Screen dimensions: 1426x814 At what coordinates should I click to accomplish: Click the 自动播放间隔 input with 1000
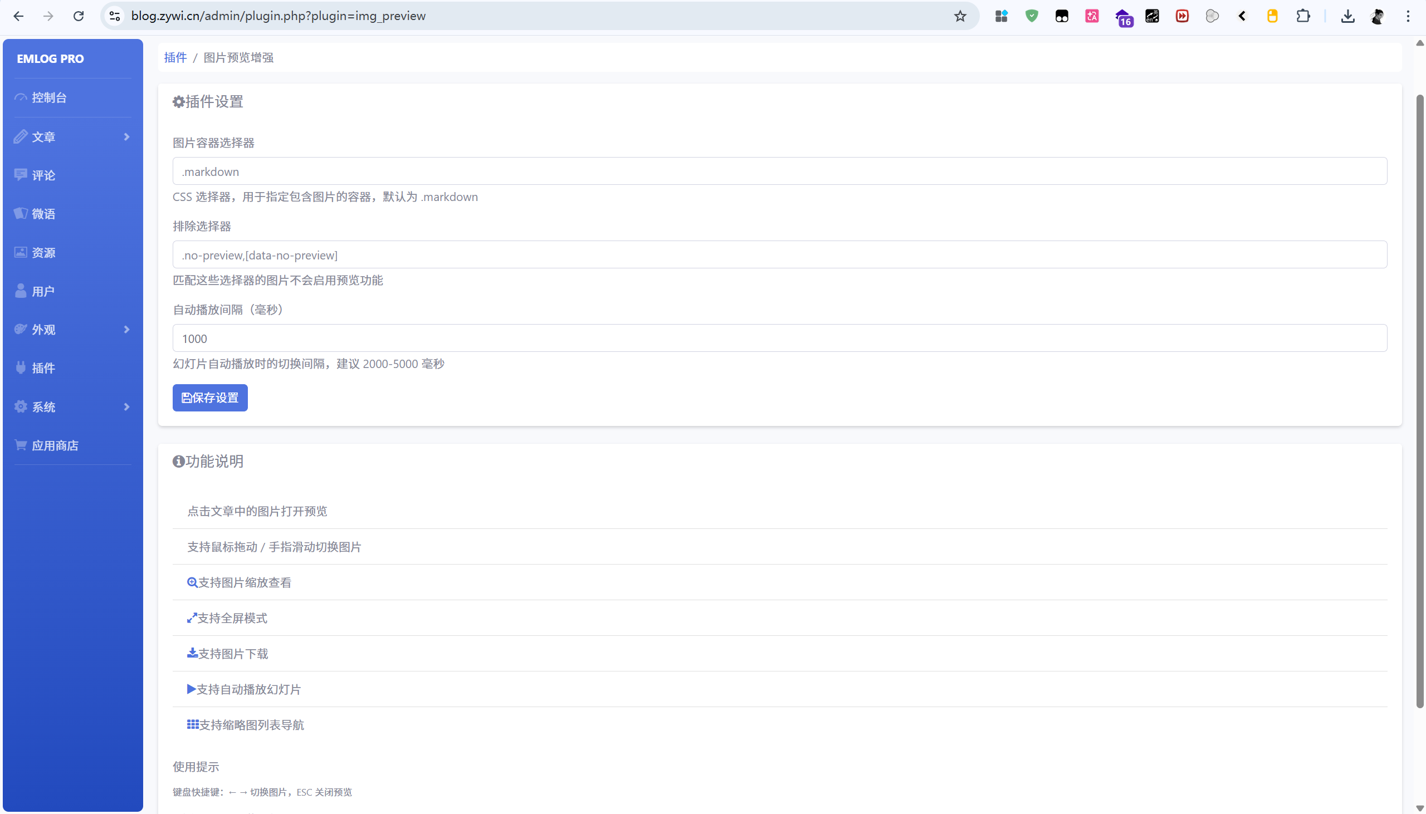(x=779, y=338)
